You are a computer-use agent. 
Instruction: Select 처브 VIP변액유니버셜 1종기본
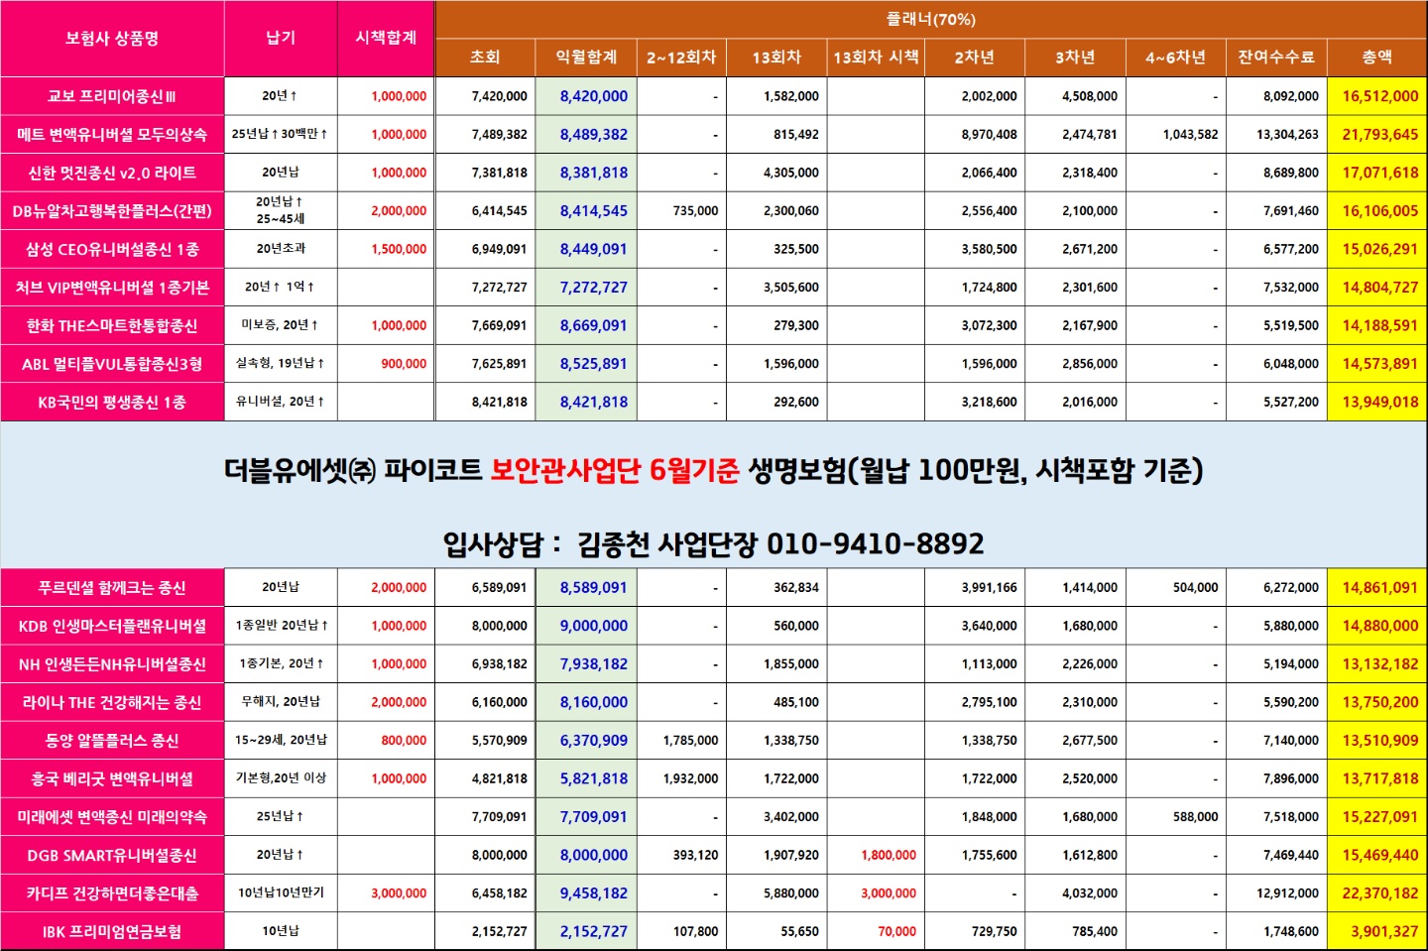coord(112,287)
